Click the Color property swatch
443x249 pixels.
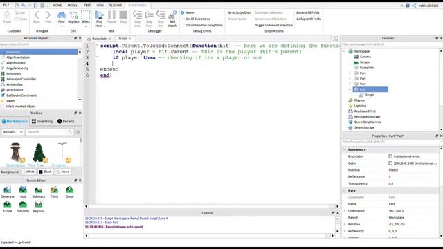point(390,163)
